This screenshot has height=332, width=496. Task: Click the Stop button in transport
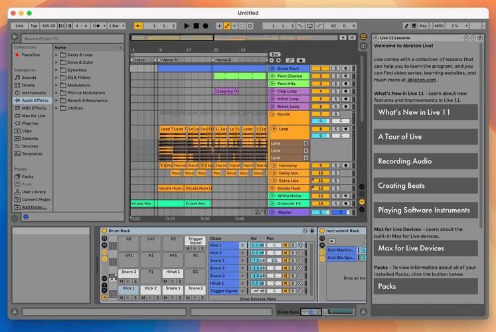click(196, 26)
